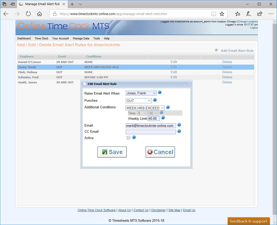Open the WEEK HRS EXCEED conditions dropdown

145,108
